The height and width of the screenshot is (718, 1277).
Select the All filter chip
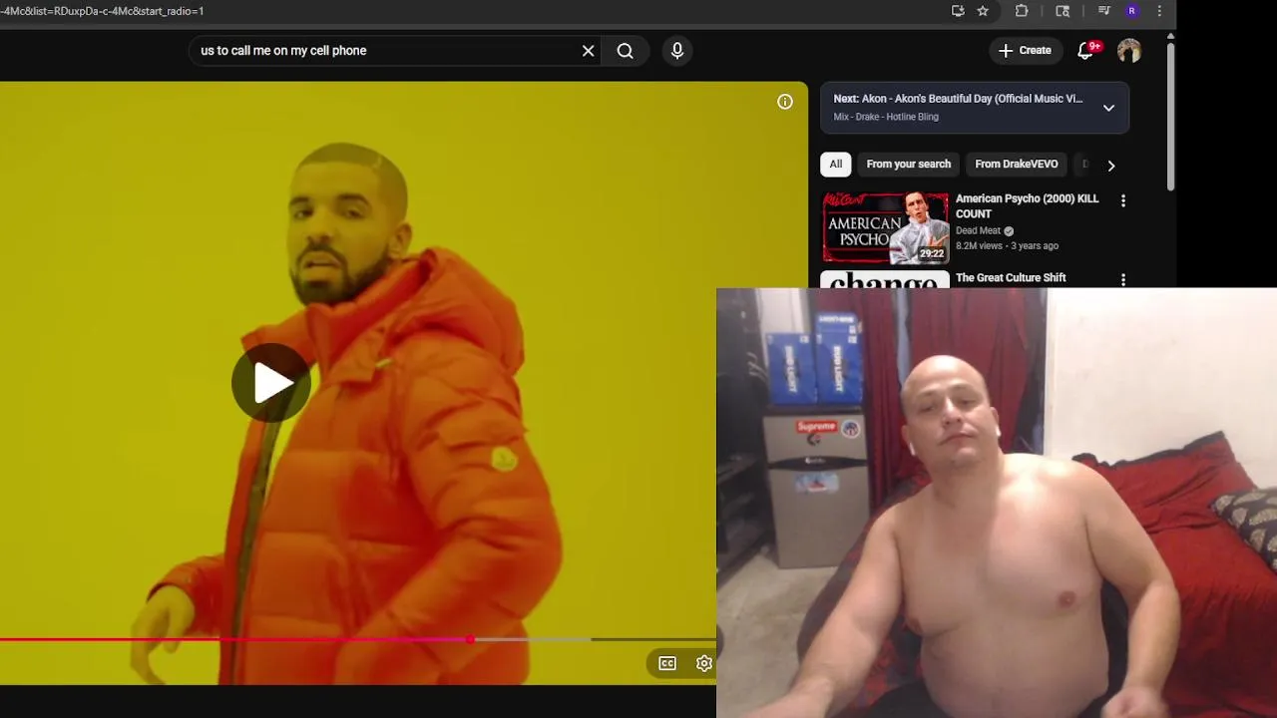(836, 165)
